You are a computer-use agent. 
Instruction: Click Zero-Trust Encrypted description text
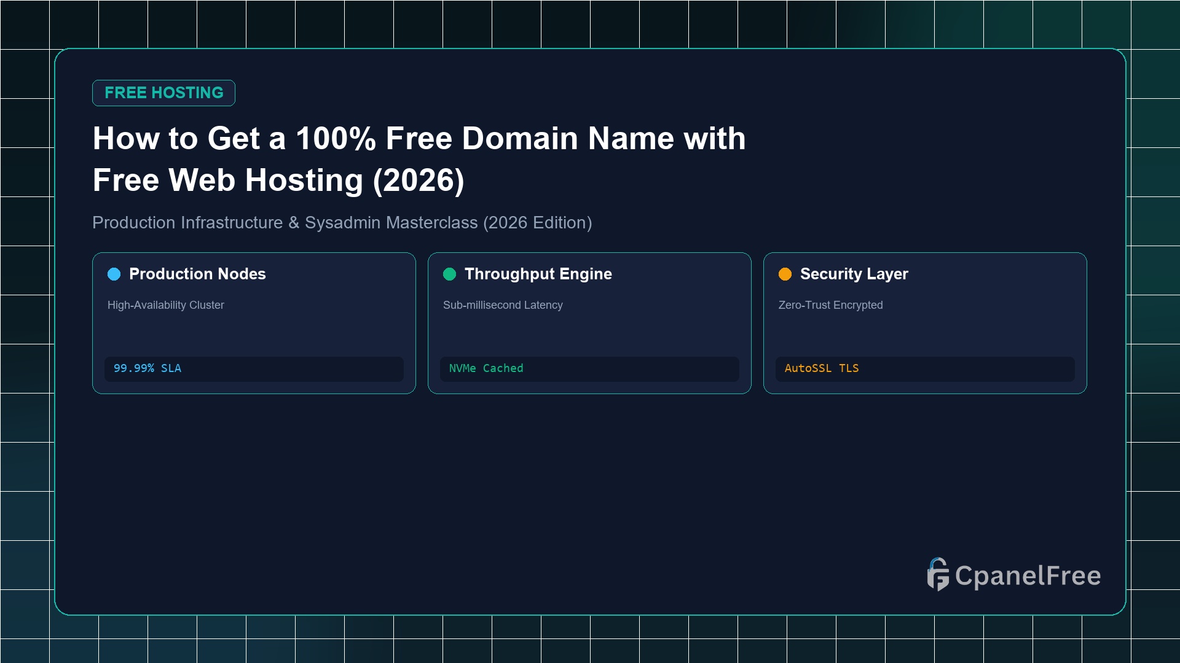(x=830, y=305)
